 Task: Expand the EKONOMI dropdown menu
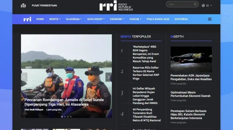coord(117,19)
